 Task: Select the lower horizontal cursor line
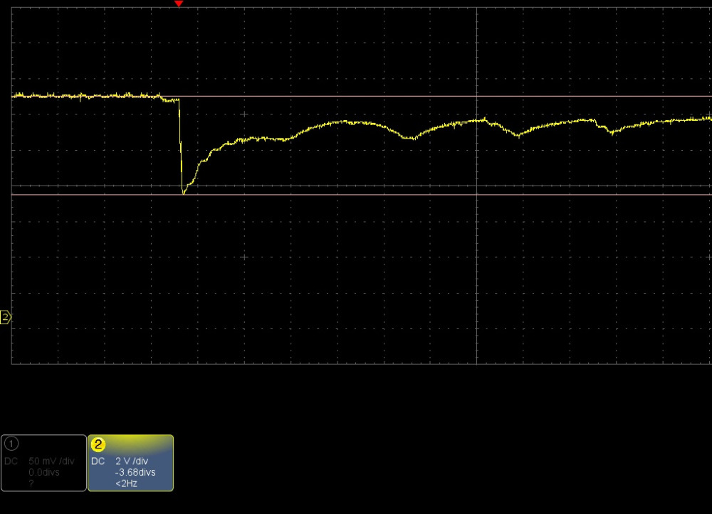(x=427, y=194)
